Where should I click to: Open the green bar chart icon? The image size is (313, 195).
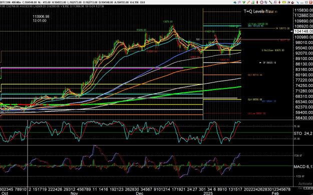point(253,2)
